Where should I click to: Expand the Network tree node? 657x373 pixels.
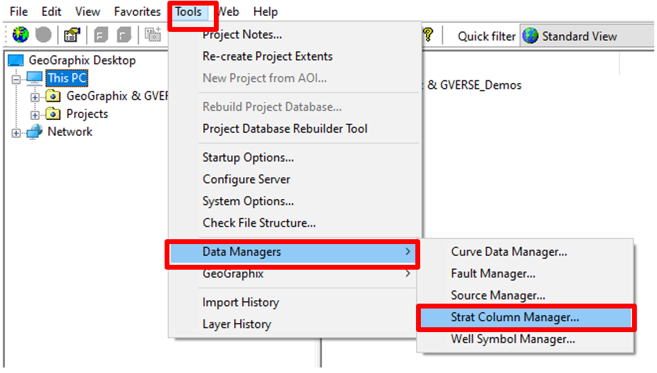16,133
